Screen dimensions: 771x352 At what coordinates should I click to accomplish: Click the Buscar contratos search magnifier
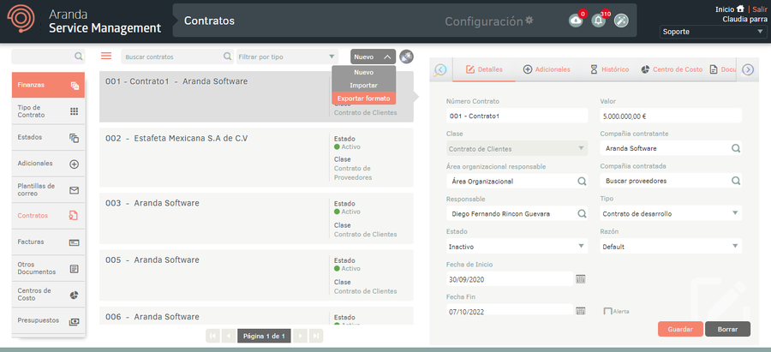point(227,57)
